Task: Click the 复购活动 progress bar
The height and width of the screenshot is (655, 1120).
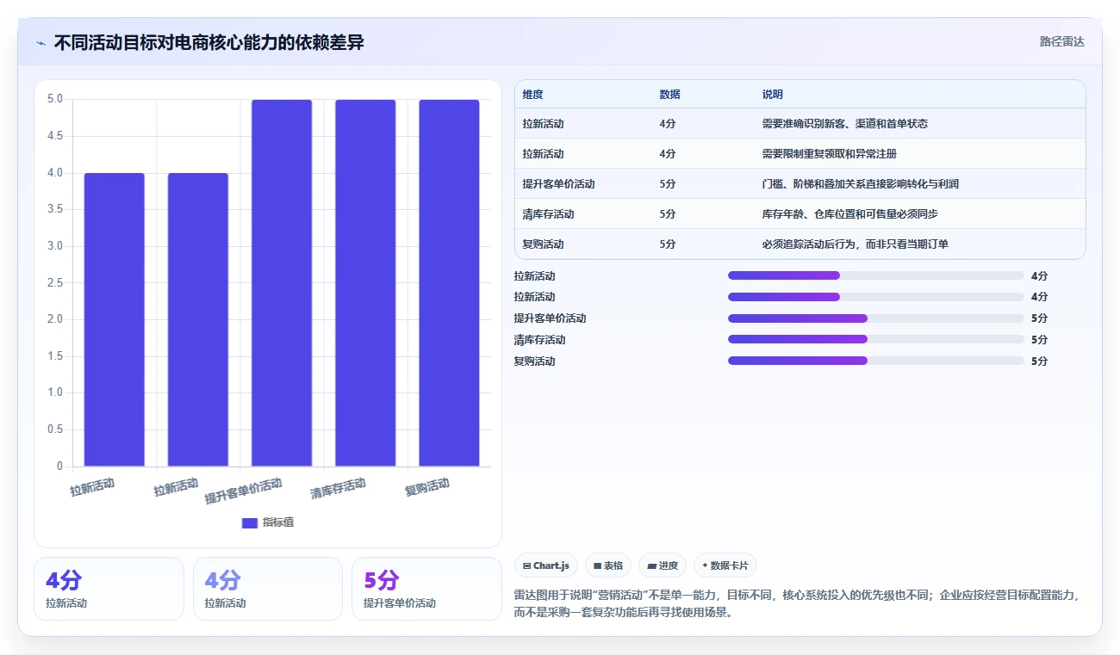Action: [876, 361]
